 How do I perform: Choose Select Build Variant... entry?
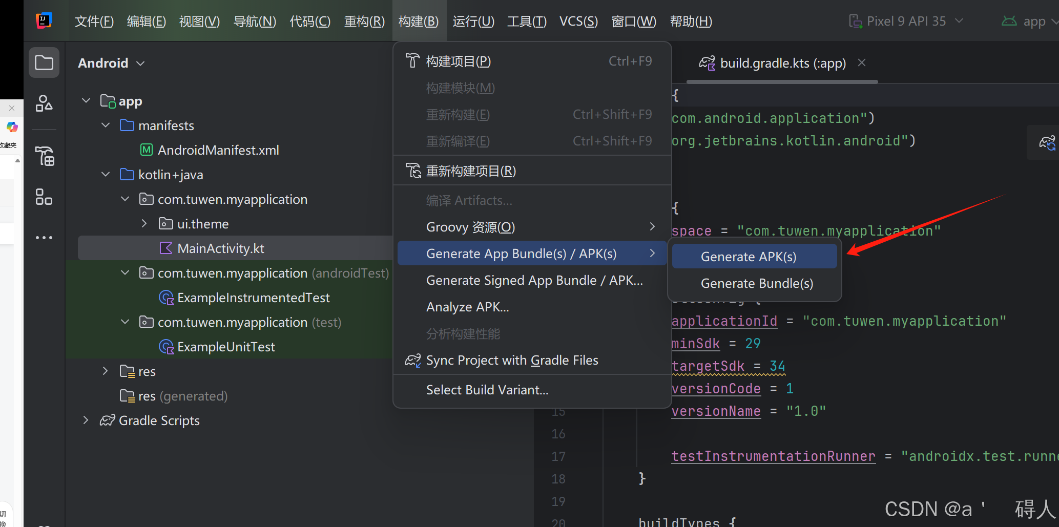point(532,390)
